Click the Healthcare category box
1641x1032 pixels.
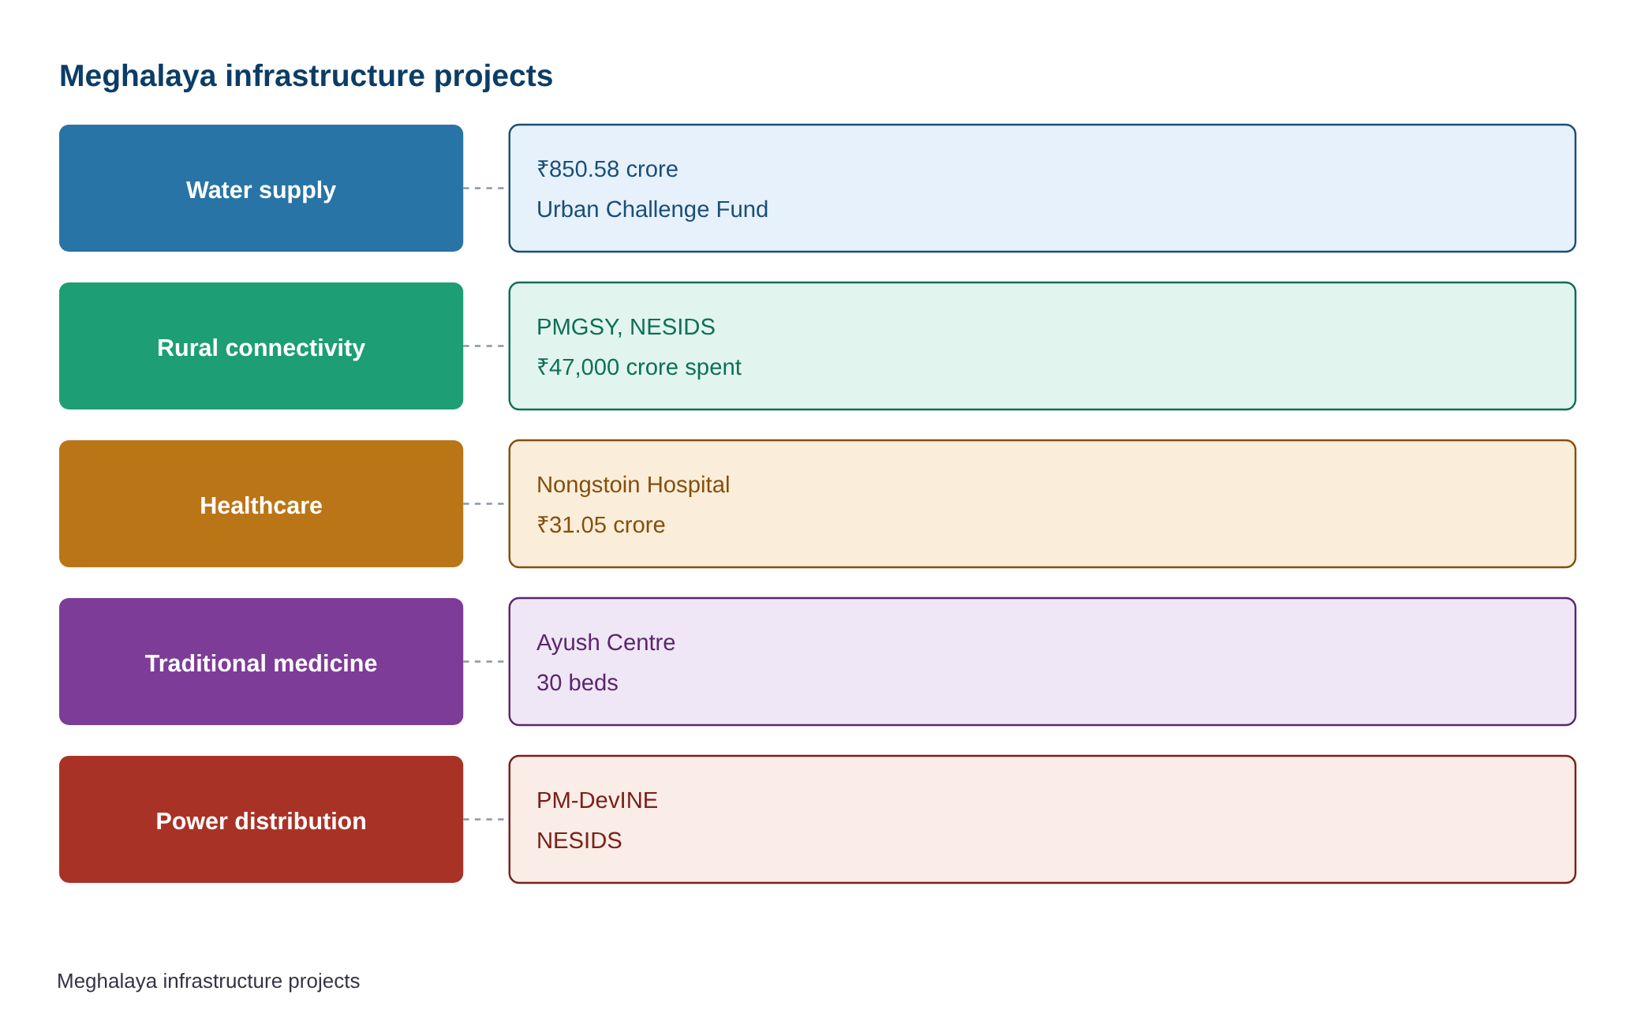click(x=261, y=504)
